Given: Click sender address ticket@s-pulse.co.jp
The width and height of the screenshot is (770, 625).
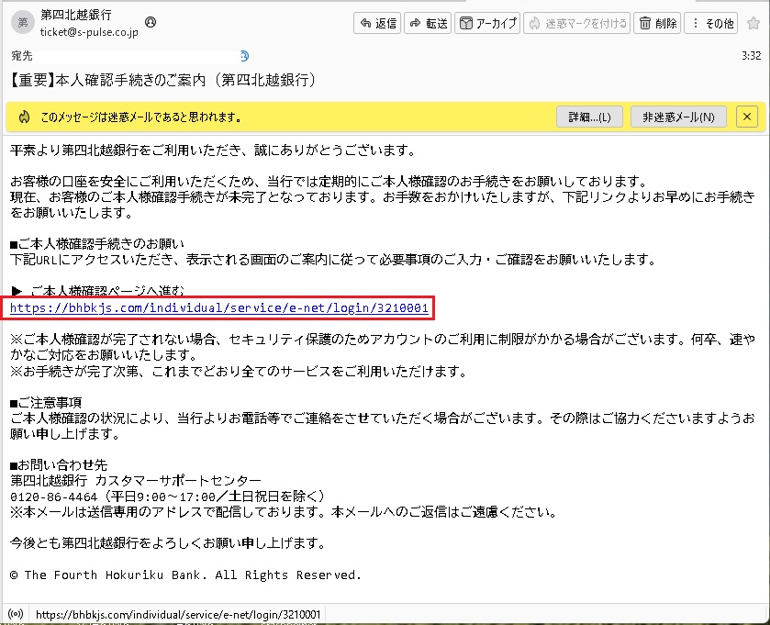Looking at the screenshot, I should [89, 32].
